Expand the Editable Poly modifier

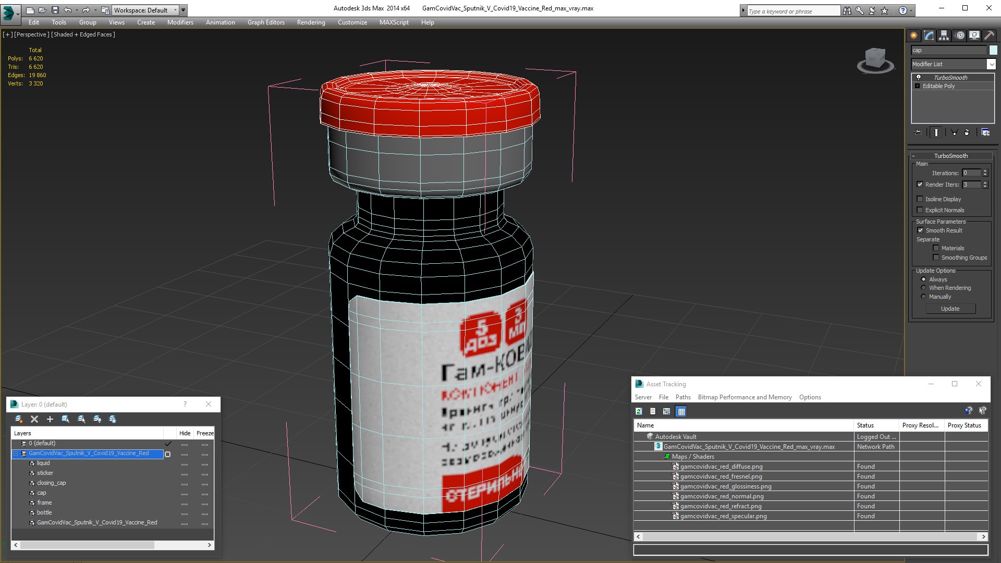(x=917, y=86)
